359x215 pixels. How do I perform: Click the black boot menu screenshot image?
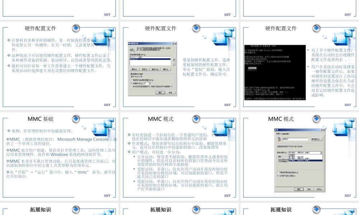click(275, 72)
